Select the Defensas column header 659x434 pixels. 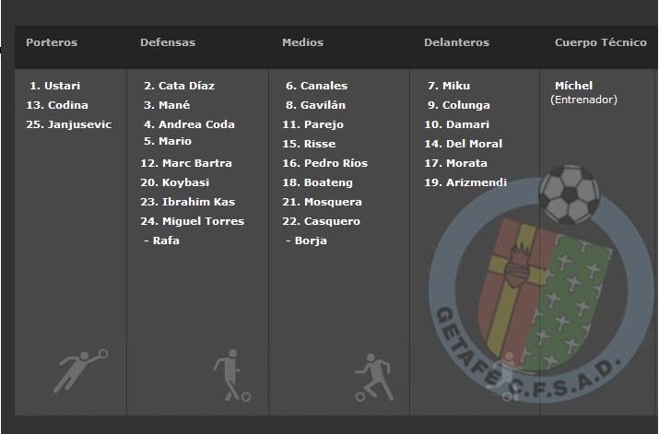[168, 42]
